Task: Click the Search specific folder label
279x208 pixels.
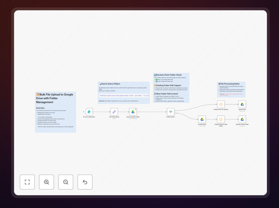Action: click(133, 117)
